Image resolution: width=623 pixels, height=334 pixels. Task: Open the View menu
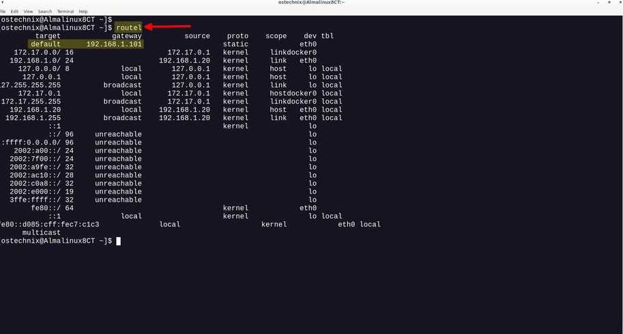(x=28, y=12)
